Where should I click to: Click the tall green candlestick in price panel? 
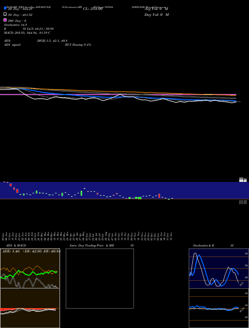pos(81,193)
